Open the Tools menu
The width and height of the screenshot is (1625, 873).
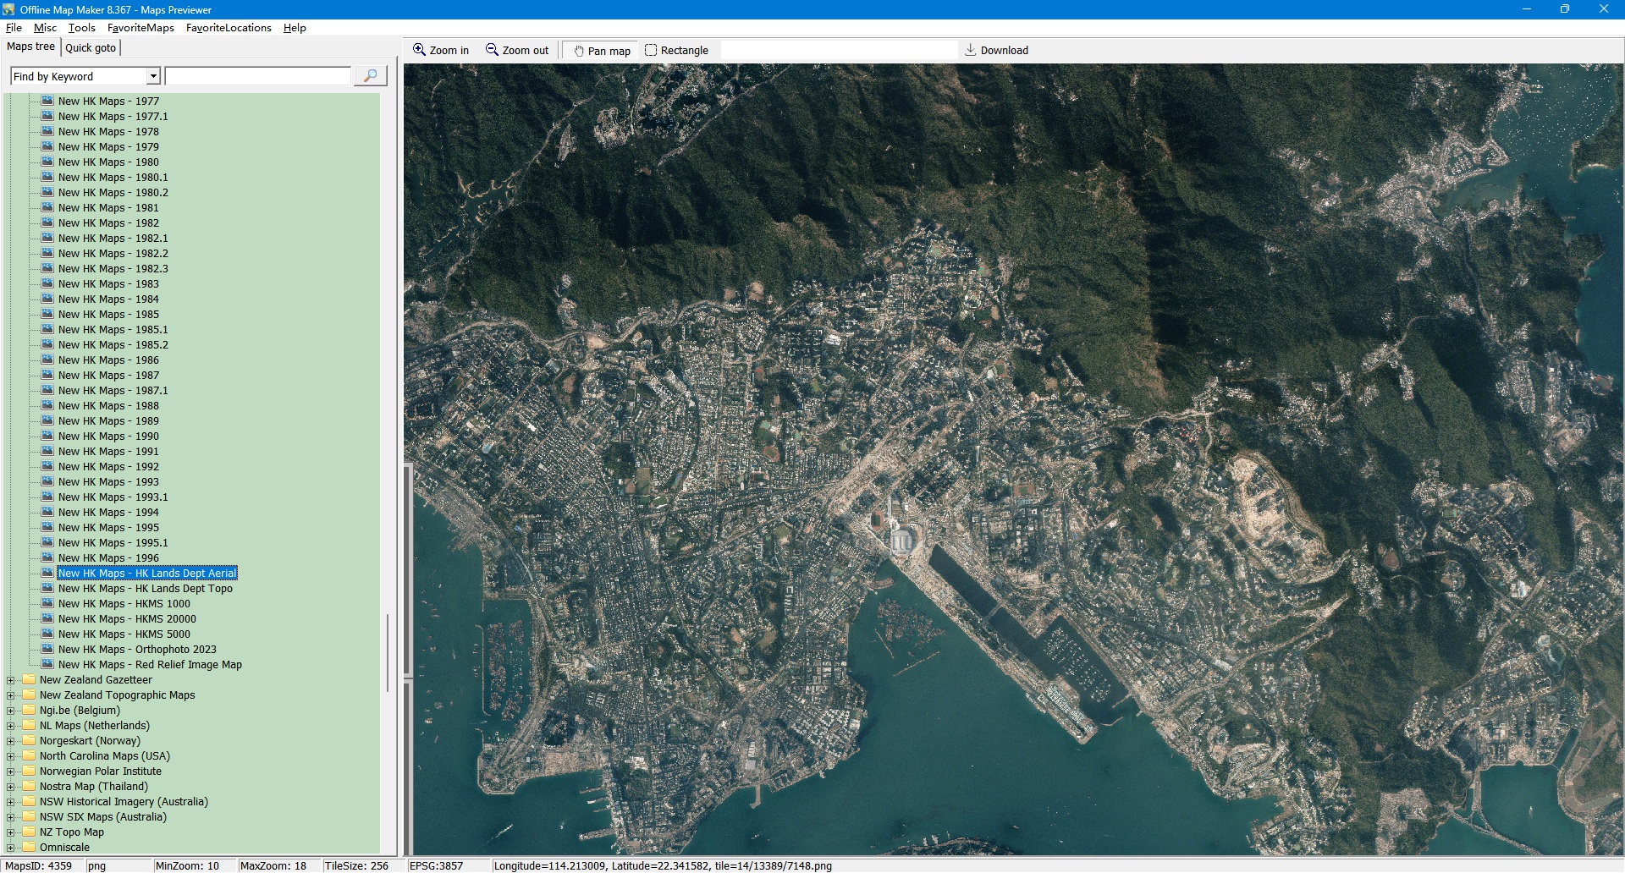[81, 28]
